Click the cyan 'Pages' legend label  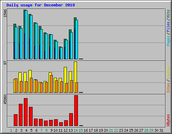point(168,41)
